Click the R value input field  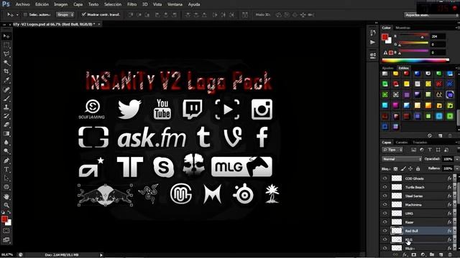point(438,37)
